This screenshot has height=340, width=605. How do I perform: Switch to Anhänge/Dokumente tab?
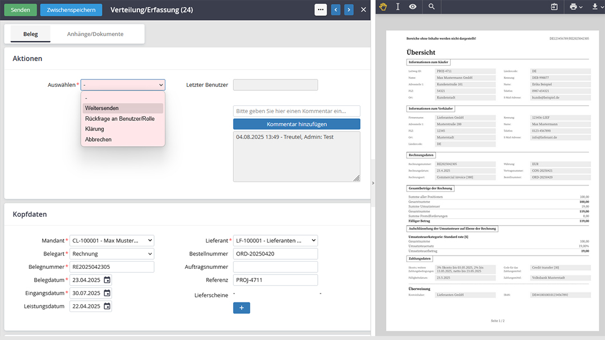95,34
